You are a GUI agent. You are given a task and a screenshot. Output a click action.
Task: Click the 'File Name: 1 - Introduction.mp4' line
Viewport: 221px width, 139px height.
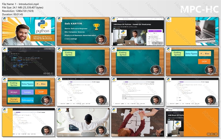coord(20,4)
